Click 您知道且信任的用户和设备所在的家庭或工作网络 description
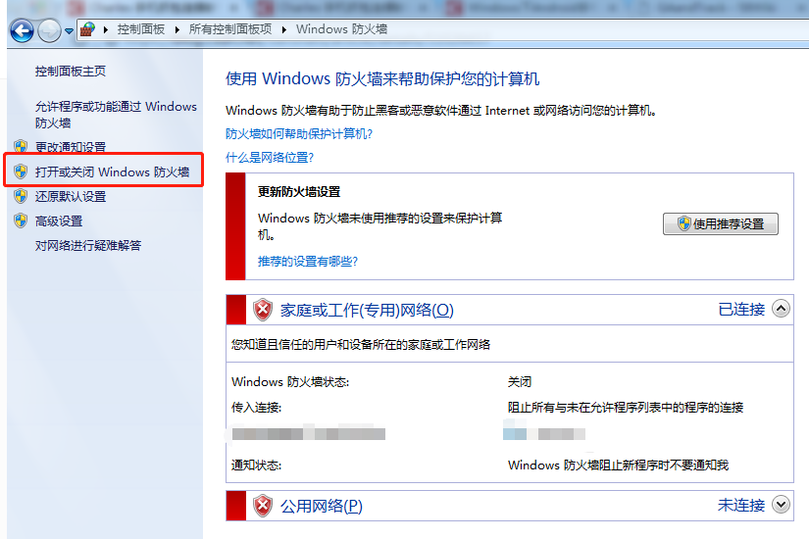809x539 pixels. click(x=361, y=345)
